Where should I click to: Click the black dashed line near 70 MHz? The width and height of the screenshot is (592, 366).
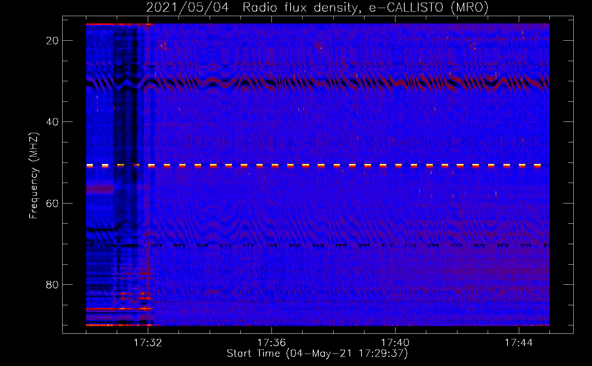318,245
